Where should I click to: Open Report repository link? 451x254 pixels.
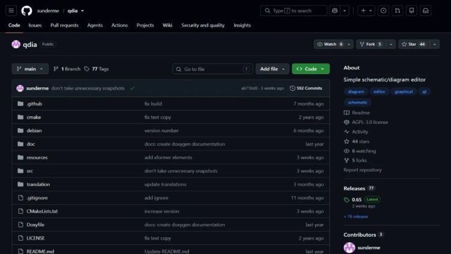tap(363, 170)
